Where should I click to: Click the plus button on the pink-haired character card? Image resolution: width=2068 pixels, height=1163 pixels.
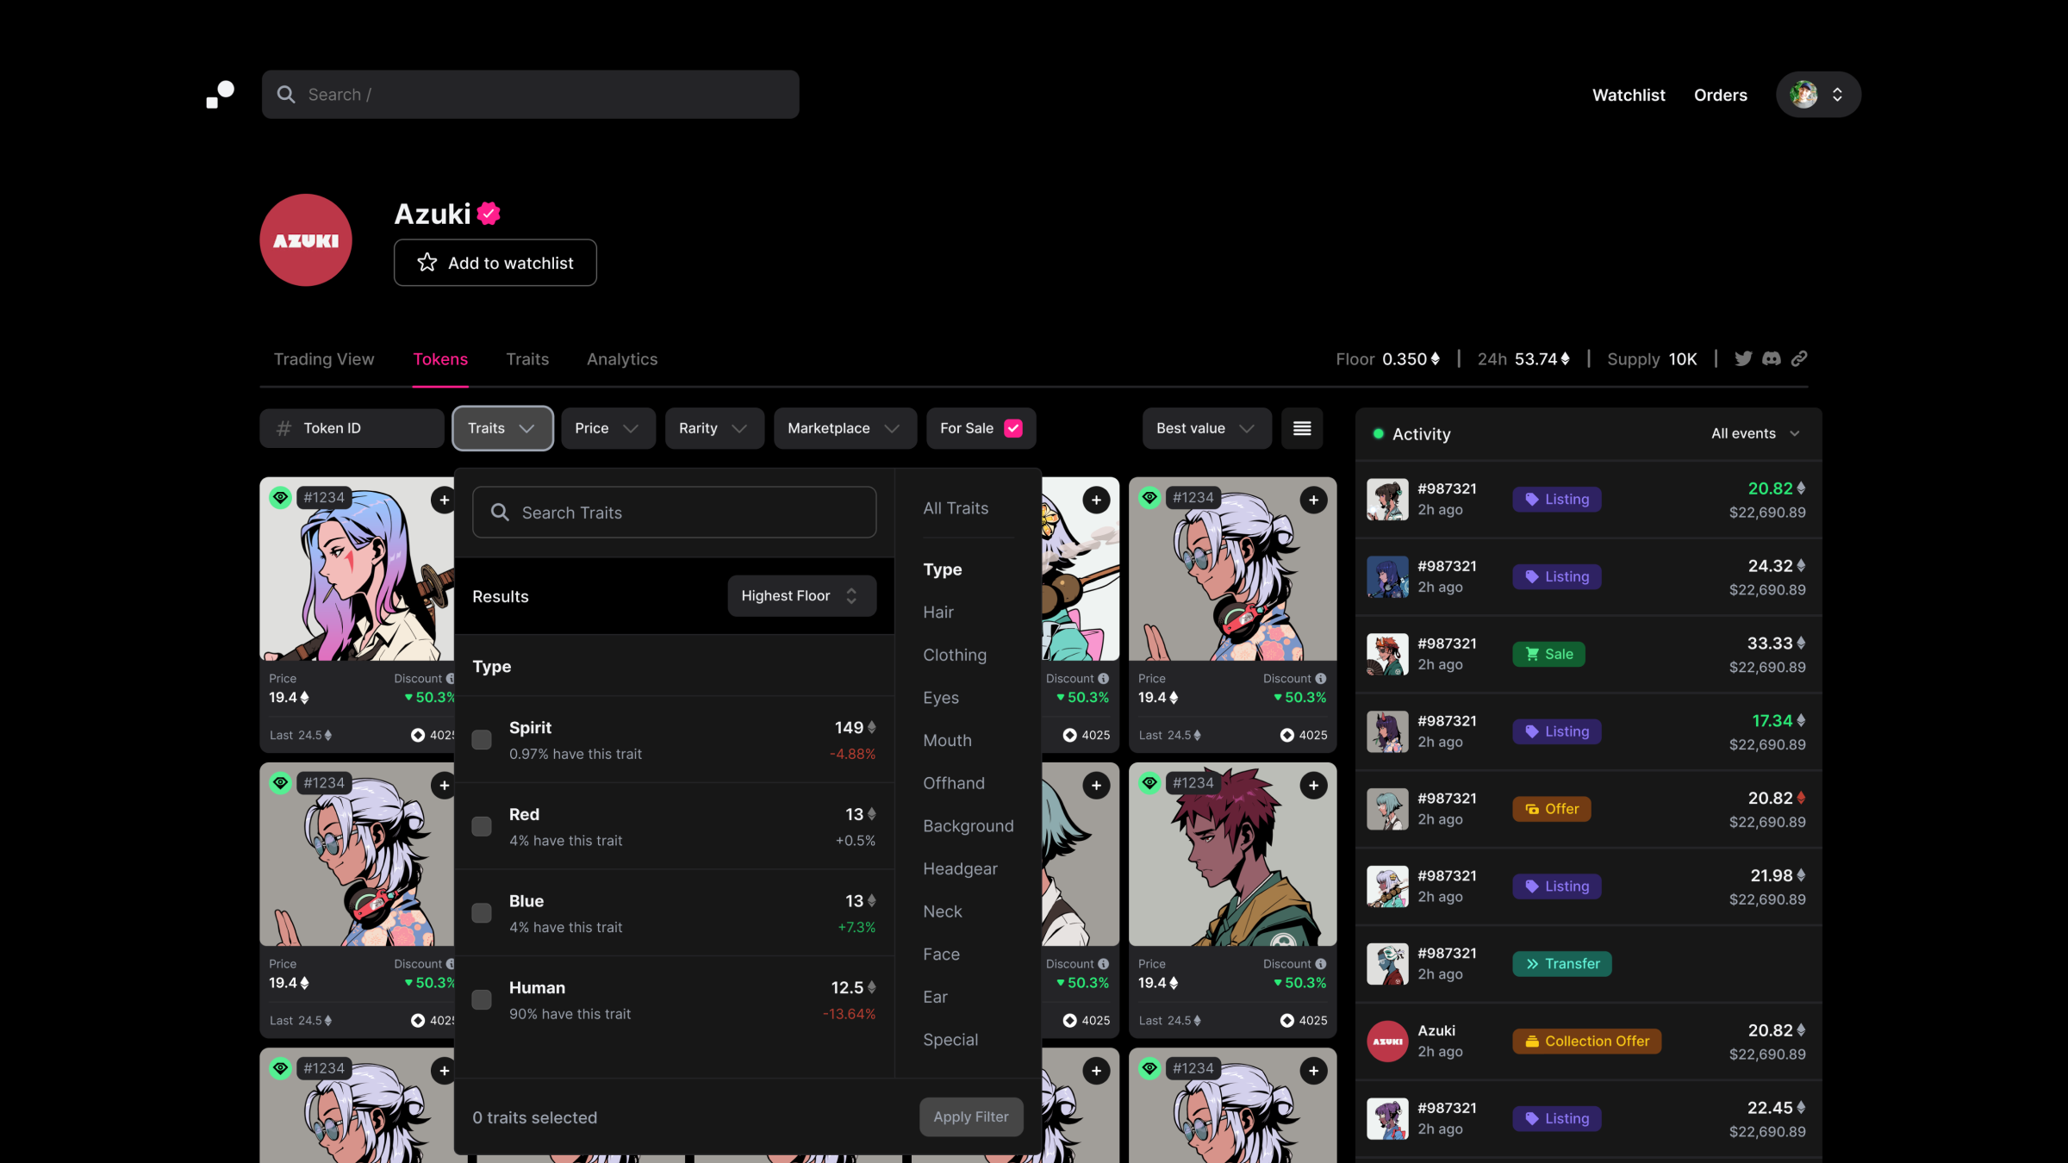pyautogui.click(x=444, y=500)
